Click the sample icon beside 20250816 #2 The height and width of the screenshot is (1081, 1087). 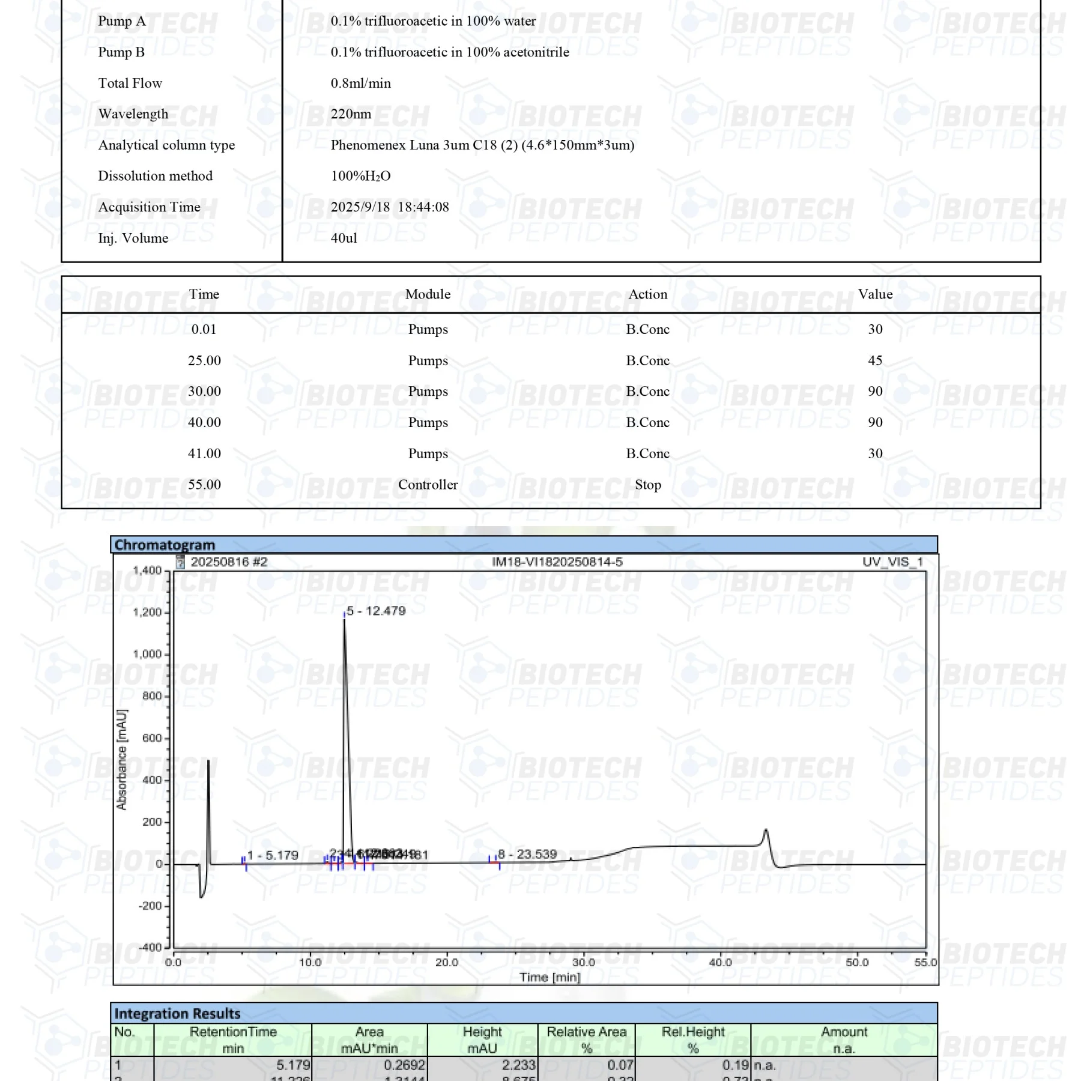(180, 562)
